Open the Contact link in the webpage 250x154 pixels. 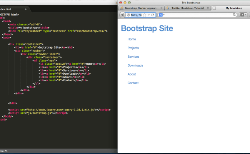(x=133, y=83)
